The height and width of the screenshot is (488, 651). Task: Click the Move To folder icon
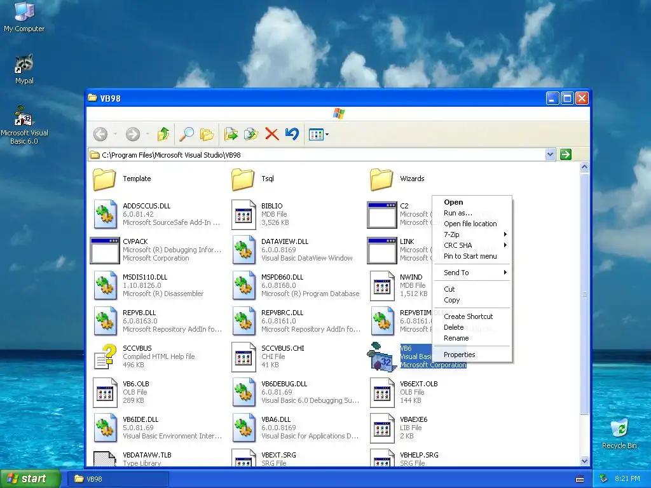click(x=231, y=134)
